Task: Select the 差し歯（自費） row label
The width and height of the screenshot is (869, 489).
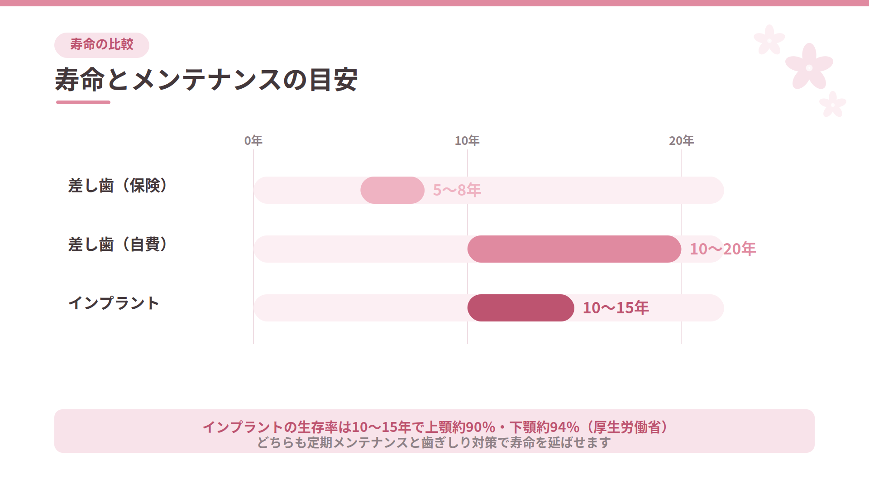Action: click(x=118, y=244)
